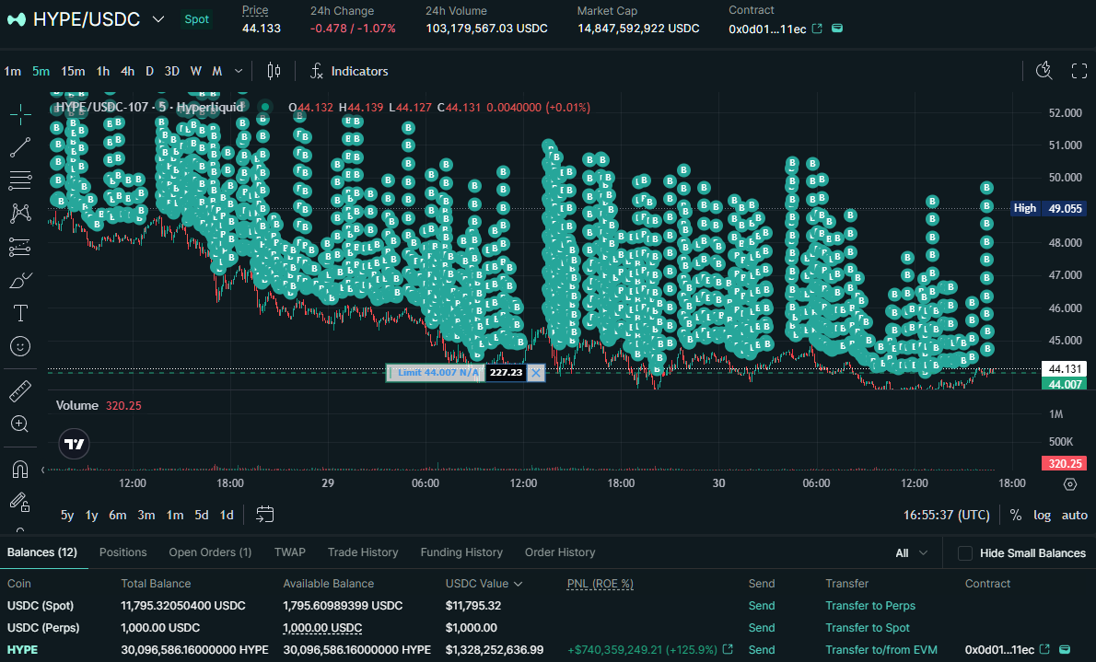Switch to the Positions tab
Screen dimensions: 1096x662
[x=123, y=552]
